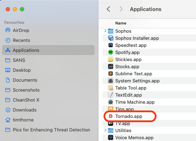Screen dimensions: 196x141
Task: Select the Table Tool.app file name
Action: click(131, 88)
